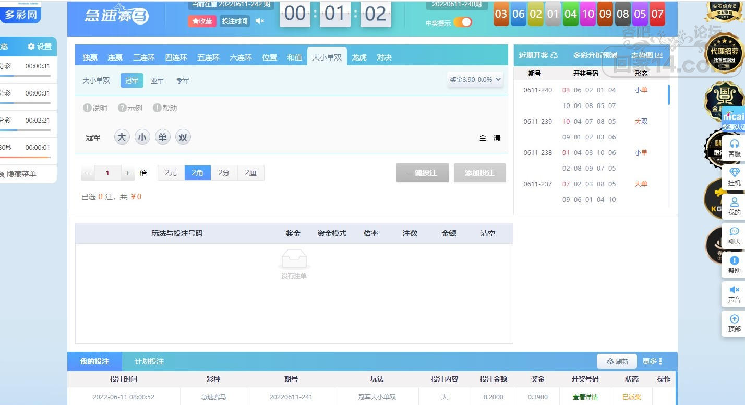Open the 奖金3.90-0.0% dropdown

pos(475,80)
